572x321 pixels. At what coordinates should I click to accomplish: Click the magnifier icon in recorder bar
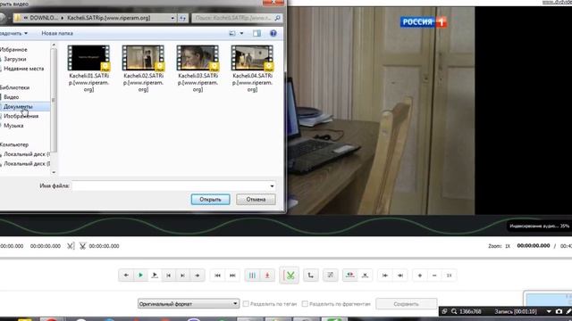click(x=454, y=311)
